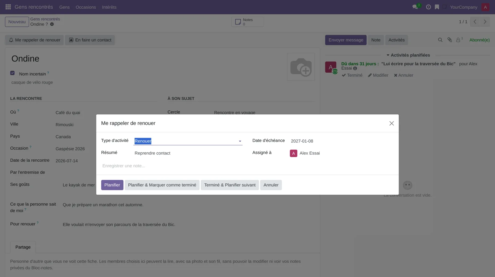
Task: Click the Alex Essai avatar in dialog
Action: tap(294, 153)
